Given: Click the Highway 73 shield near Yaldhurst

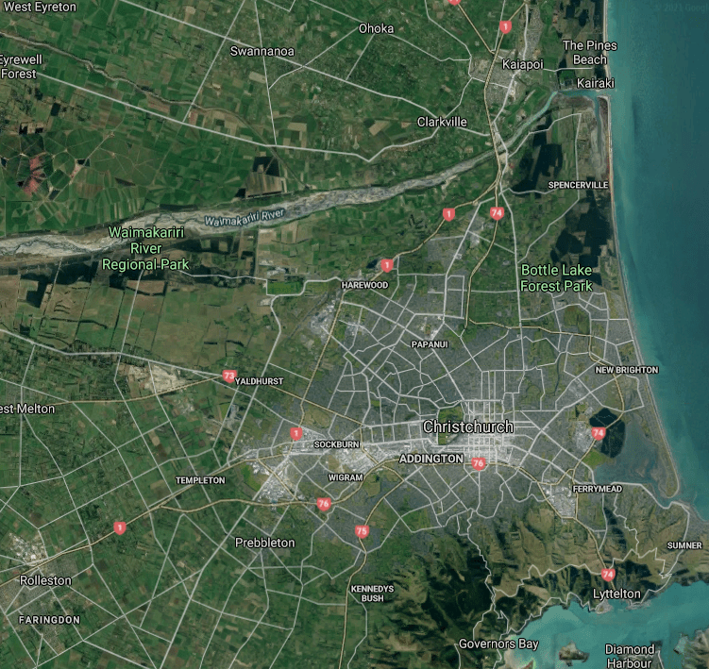Looking at the screenshot, I should [229, 376].
